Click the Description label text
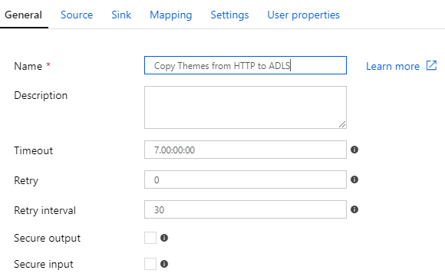 click(41, 96)
